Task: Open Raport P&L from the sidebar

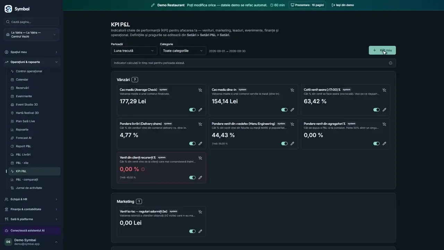Action: [x=34, y=146]
